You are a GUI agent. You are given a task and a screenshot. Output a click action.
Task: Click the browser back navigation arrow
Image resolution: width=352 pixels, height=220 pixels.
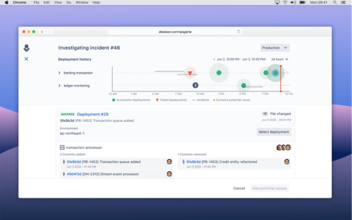tap(42, 32)
